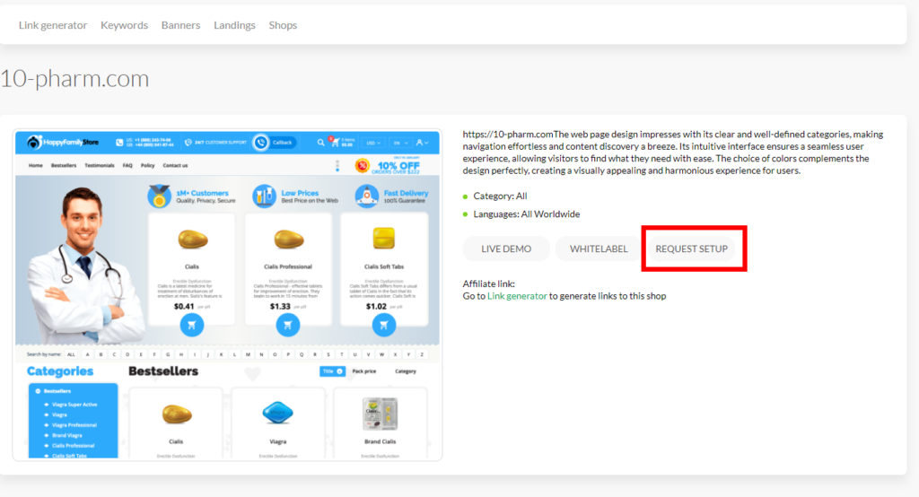This screenshot has height=497, width=919.
Task: Click the LIVE DEMO button
Action: (x=506, y=248)
